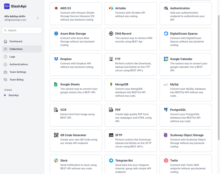Open the Telegram Bot card title
The height and width of the screenshot is (174, 220).
point(124,160)
